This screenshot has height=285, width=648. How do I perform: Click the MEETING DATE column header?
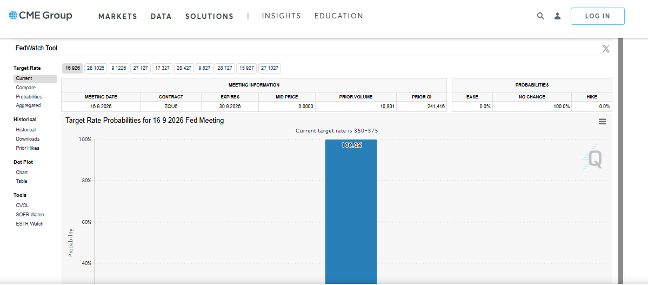(101, 97)
